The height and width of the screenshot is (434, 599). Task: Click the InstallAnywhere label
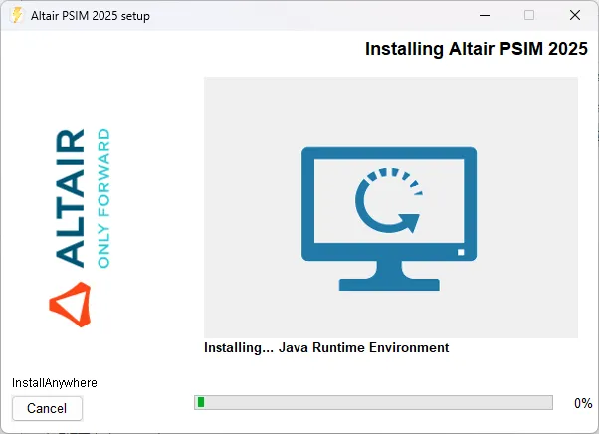55,383
